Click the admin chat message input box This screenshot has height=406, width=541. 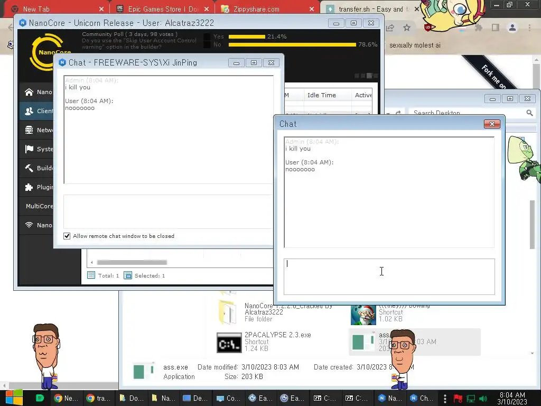[168, 211]
